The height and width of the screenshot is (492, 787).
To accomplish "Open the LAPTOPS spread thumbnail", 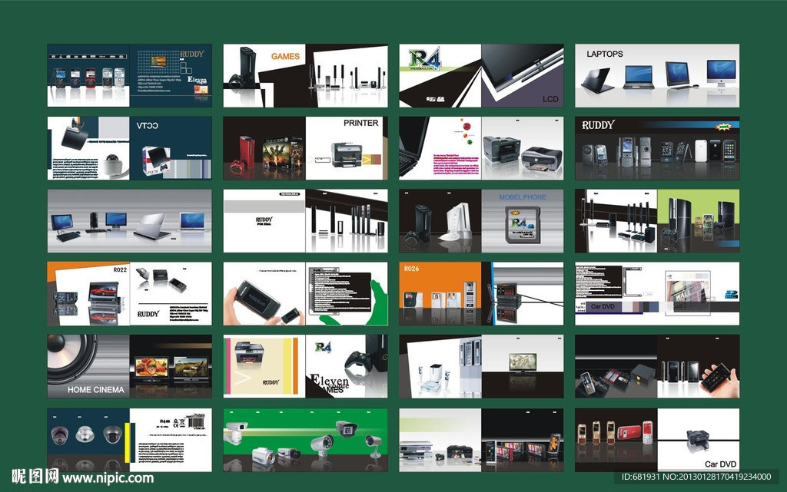I will [657, 76].
